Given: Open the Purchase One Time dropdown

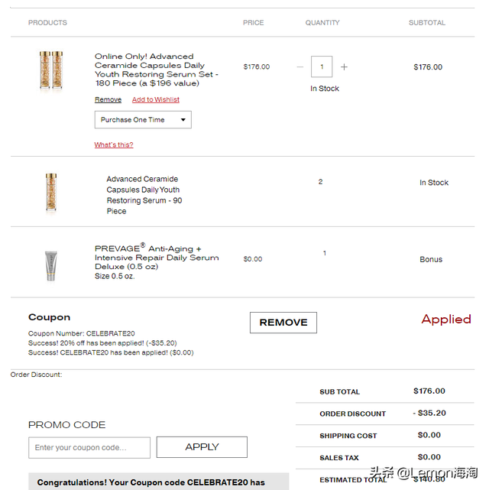Looking at the screenshot, I should [143, 120].
